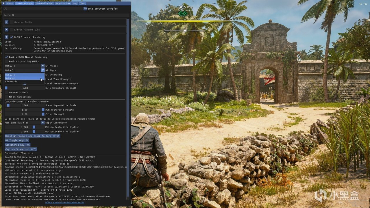Go to the Statistiken tab
Screen dimensions: 370x208
coord(63,3)
